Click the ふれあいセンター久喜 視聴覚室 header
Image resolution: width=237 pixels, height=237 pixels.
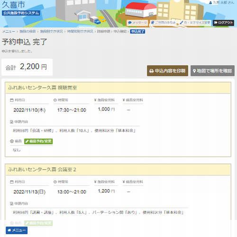click(118, 88)
